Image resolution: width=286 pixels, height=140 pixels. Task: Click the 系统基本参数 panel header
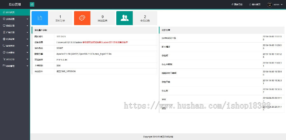pyautogui.click(x=94, y=30)
